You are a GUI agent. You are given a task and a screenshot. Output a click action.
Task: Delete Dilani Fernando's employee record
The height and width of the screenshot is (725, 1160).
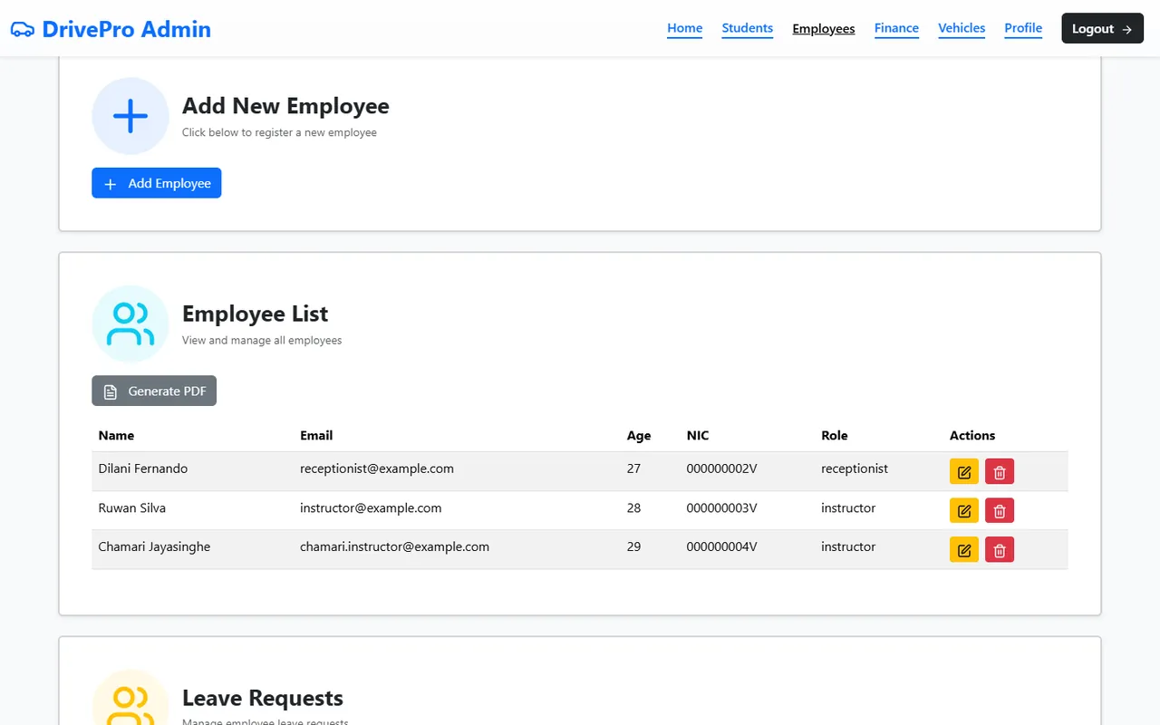1000,472
